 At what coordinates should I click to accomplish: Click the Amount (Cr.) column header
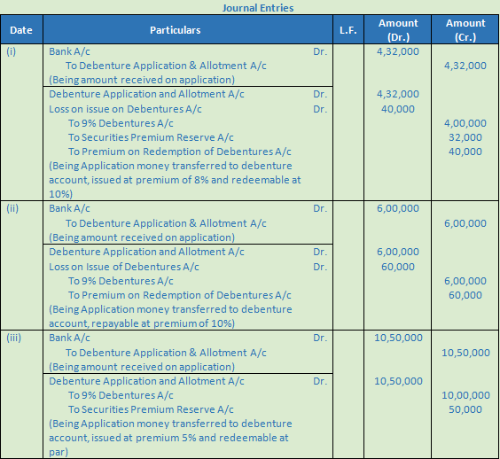tap(465, 30)
